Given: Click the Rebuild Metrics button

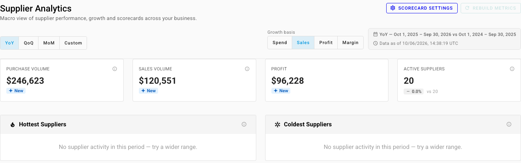Looking at the screenshot, I should click(x=491, y=8).
